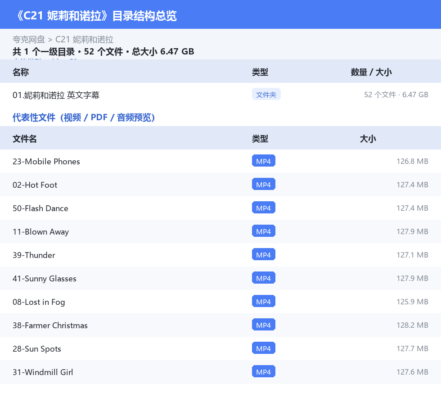Select the 02-Hot Foot file
The image size is (441, 398).
(x=35, y=185)
